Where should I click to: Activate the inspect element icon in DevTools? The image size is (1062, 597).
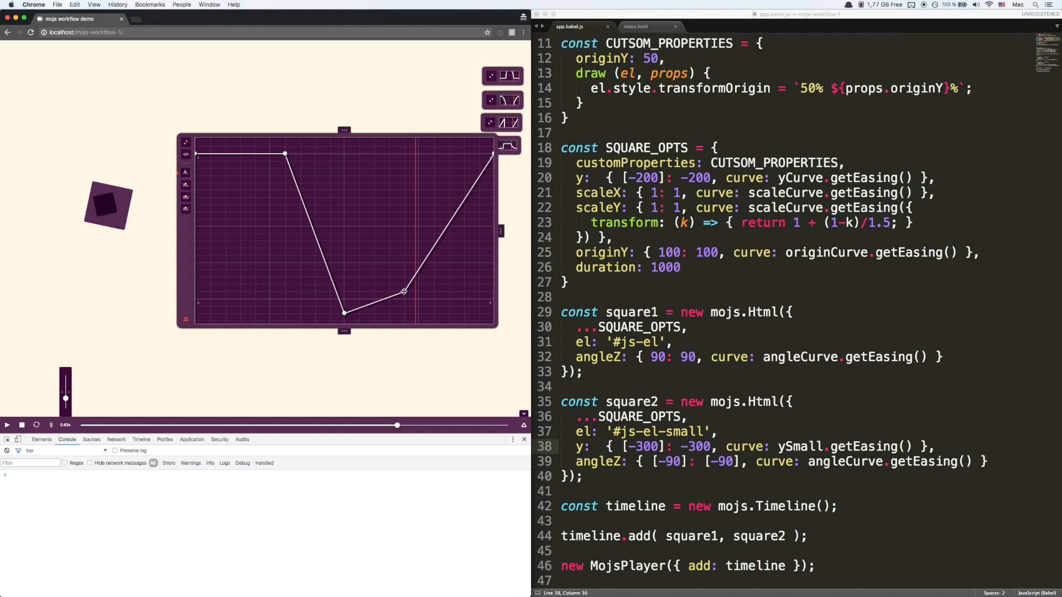tap(7, 439)
